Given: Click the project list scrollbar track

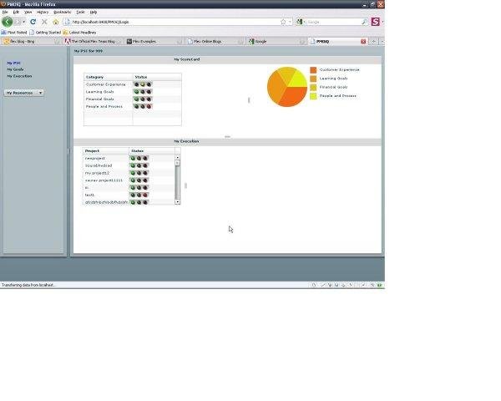Looking at the screenshot, I should coord(177,183).
